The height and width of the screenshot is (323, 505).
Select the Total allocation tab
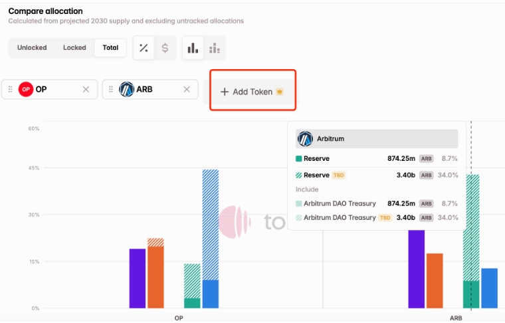(110, 48)
